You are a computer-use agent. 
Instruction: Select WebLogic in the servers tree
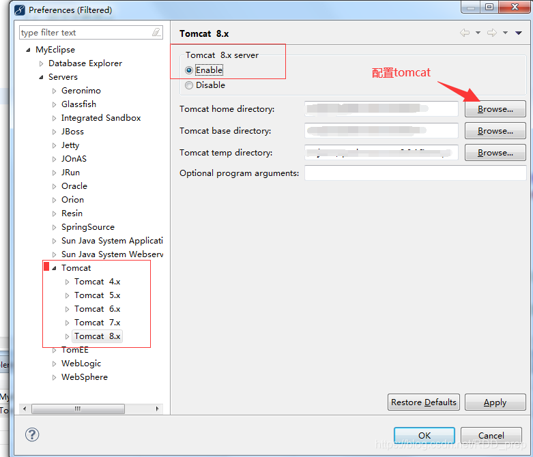81,364
